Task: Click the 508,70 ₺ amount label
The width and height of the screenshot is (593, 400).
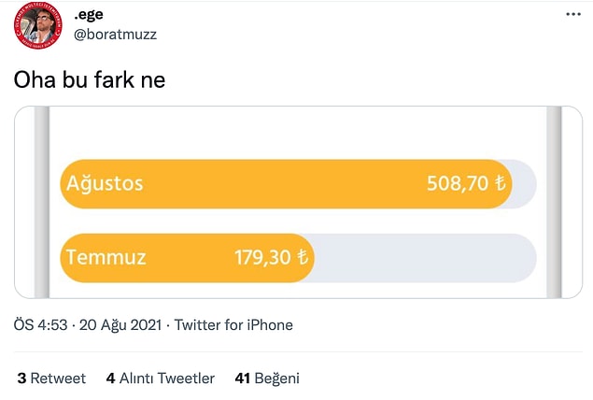Action: 466,183
